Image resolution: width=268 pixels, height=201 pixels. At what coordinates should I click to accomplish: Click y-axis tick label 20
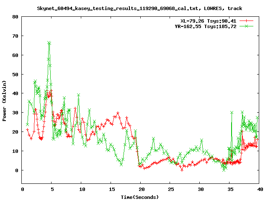point(15,132)
